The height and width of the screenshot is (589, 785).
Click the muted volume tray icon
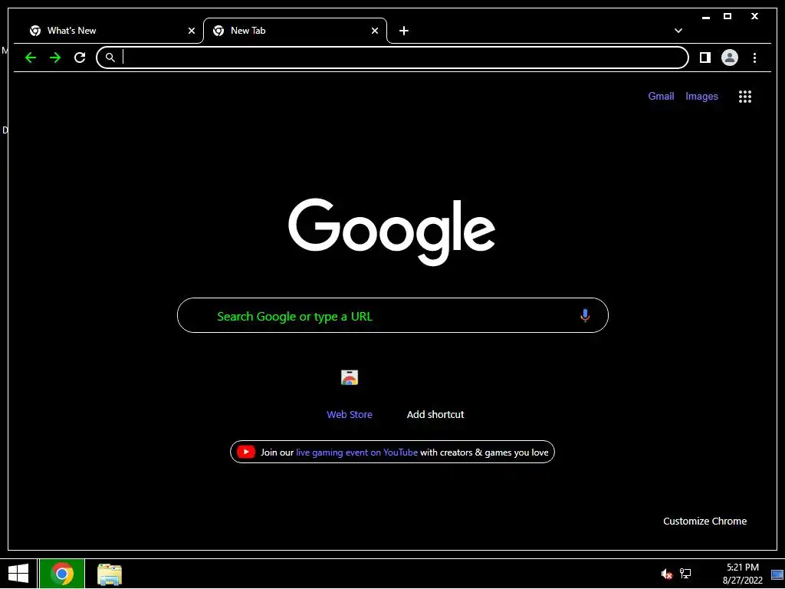pos(666,574)
